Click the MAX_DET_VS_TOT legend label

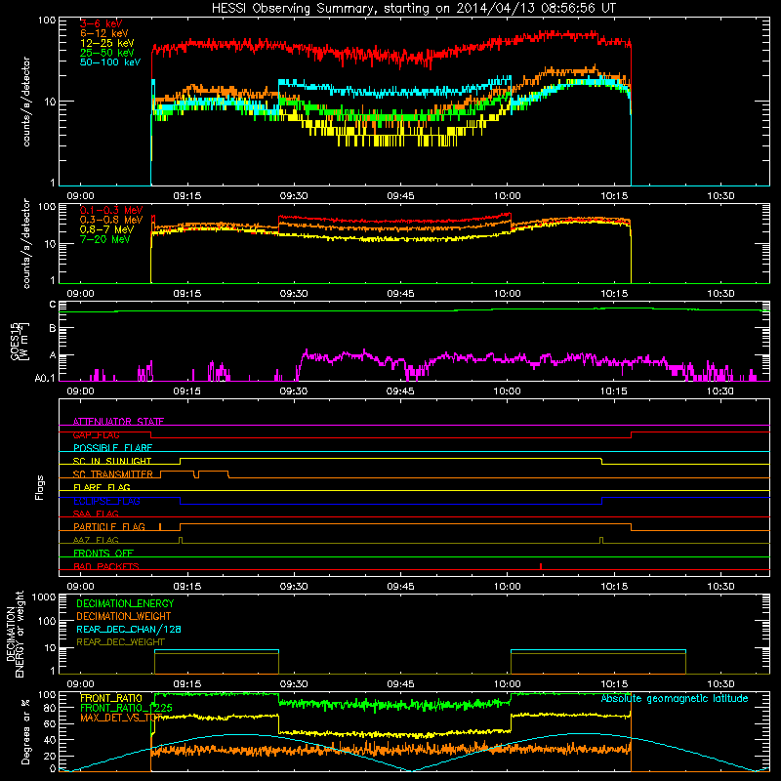[x=120, y=718]
